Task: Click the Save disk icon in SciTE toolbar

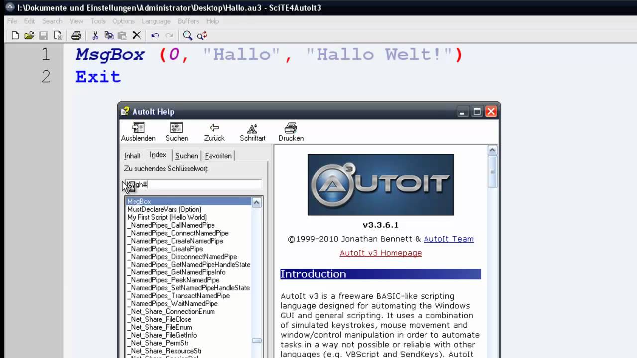Action: click(44, 35)
